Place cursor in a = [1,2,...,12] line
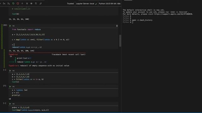 pos(28,35)
